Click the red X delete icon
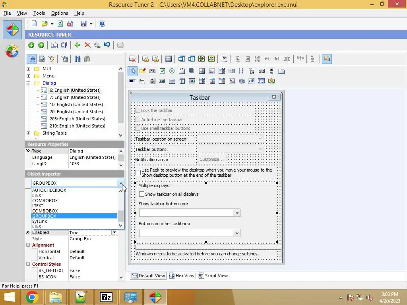This screenshot has width=407, height=305. click(87, 45)
